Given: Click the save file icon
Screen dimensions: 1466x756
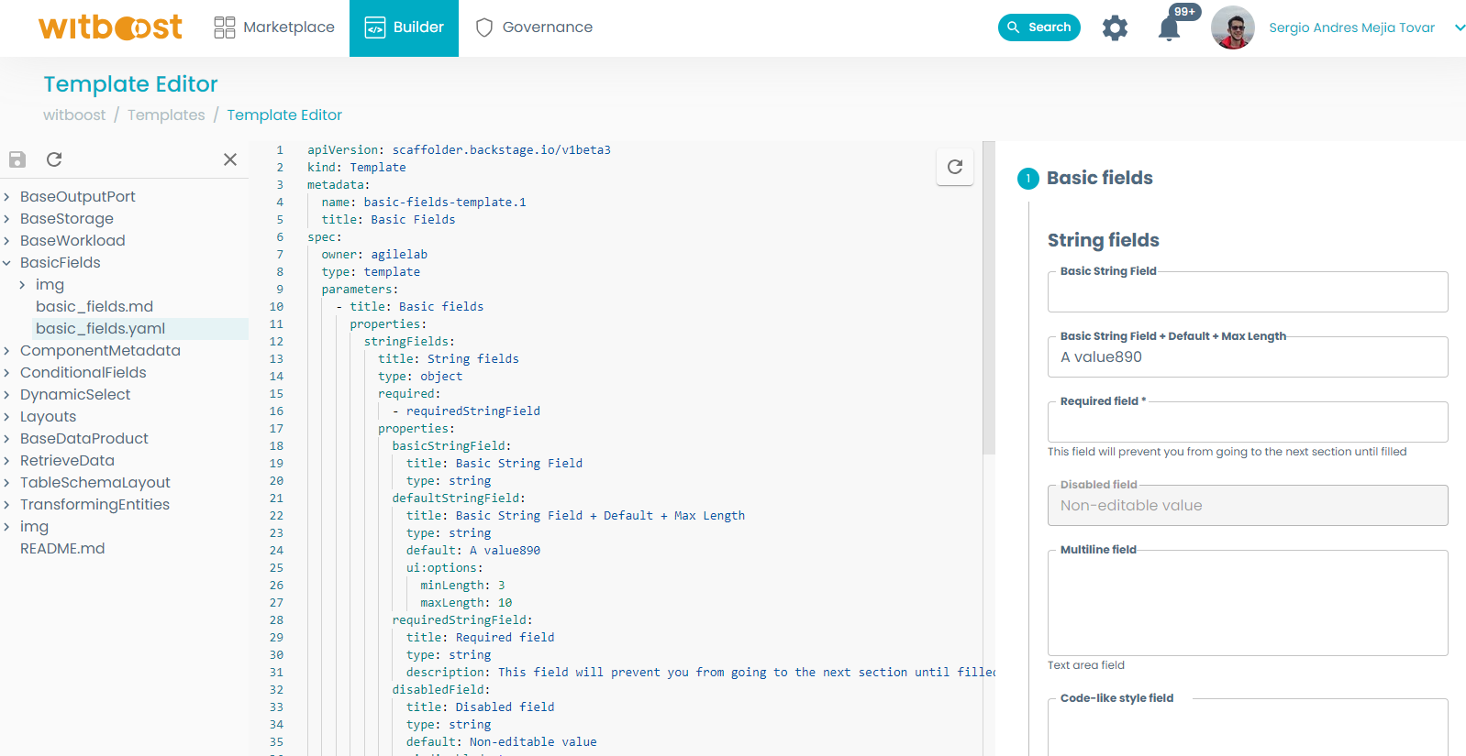Looking at the screenshot, I should (x=17, y=159).
